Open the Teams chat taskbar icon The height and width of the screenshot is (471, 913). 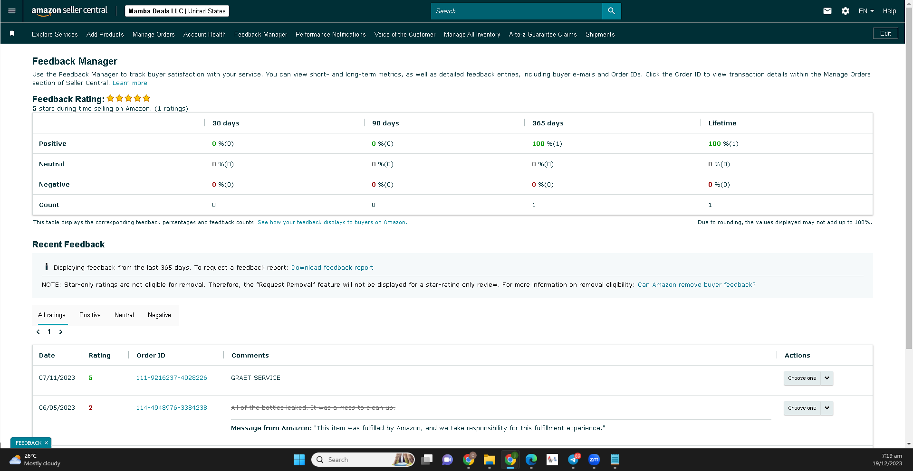pyautogui.click(x=447, y=460)
